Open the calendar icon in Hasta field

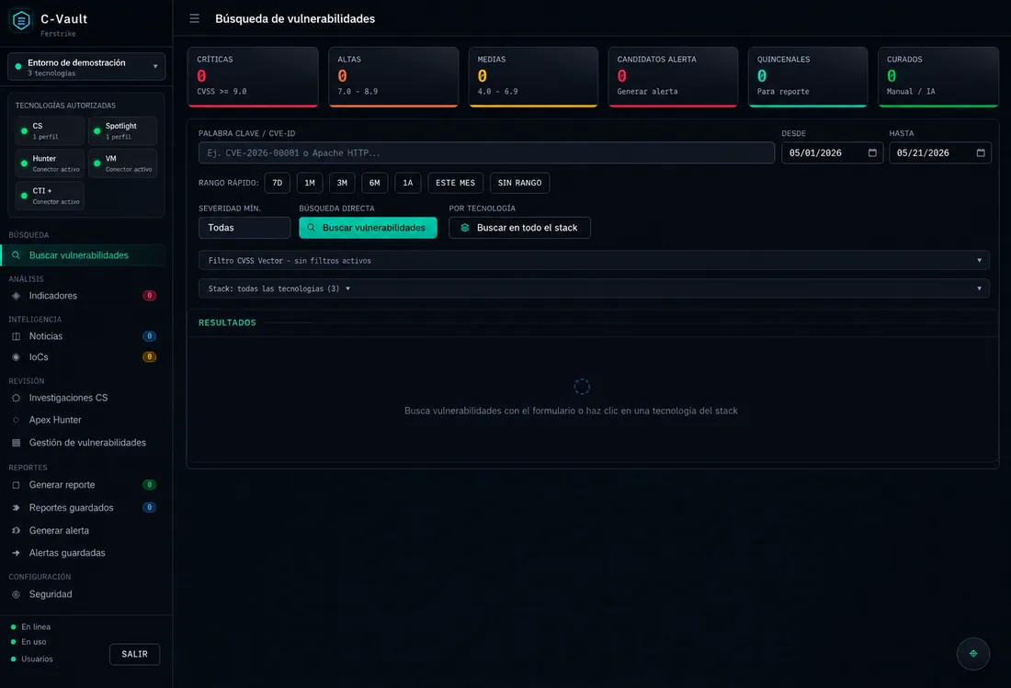click(x=981, y=152)
